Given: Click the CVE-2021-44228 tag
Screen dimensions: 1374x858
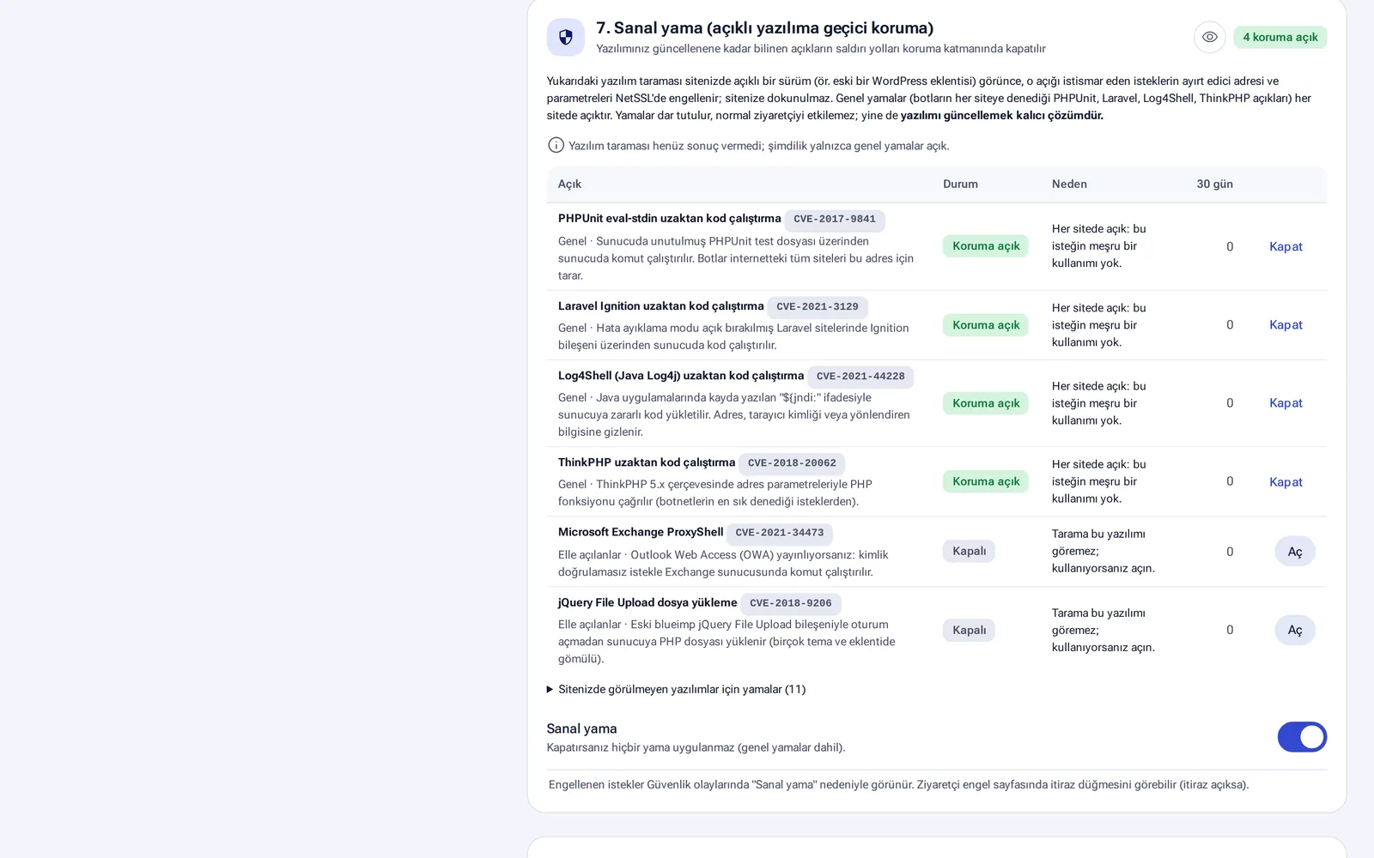Looking at the screenshot, I should click(x=860, y=377).
